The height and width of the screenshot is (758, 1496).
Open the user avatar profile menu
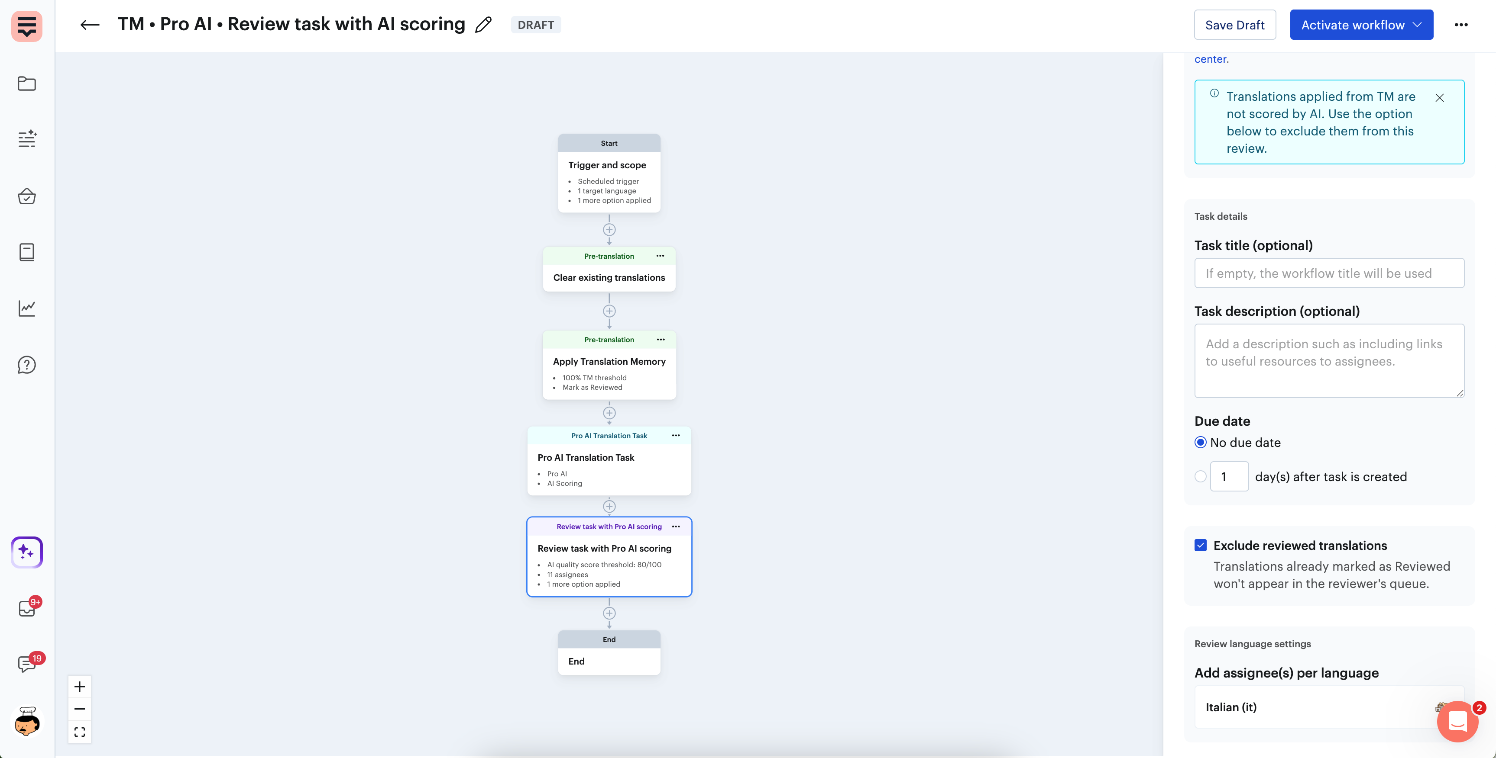click(x=27, y=722)
